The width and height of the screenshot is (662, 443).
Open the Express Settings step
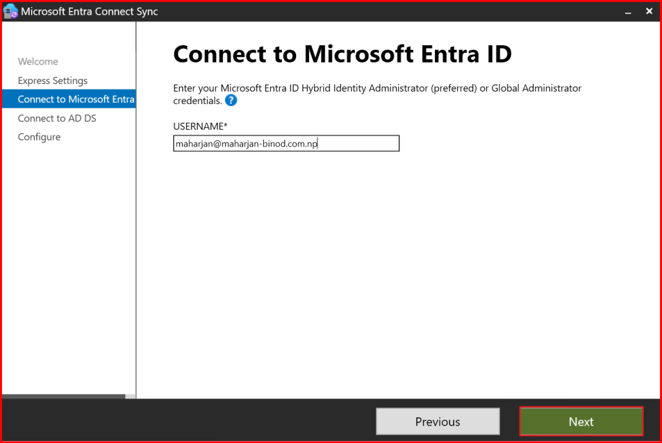(x=52, y=81)
